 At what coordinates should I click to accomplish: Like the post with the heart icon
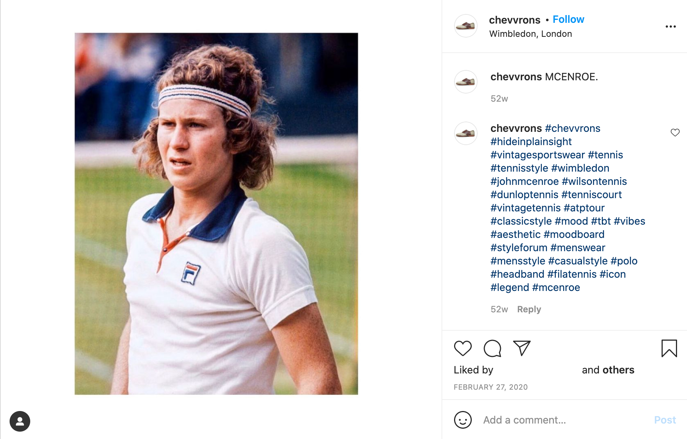[463, 348]
